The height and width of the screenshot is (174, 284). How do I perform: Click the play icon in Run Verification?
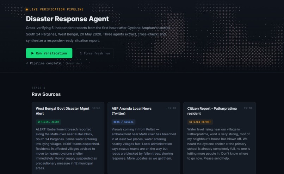(32, 53)
